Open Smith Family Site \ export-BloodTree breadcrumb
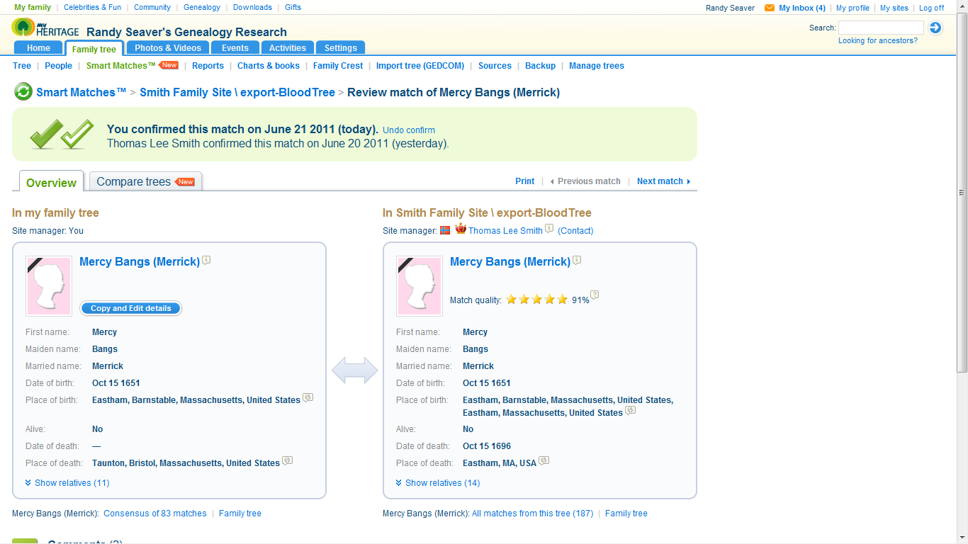968x544 pixels. pos(237,92)
